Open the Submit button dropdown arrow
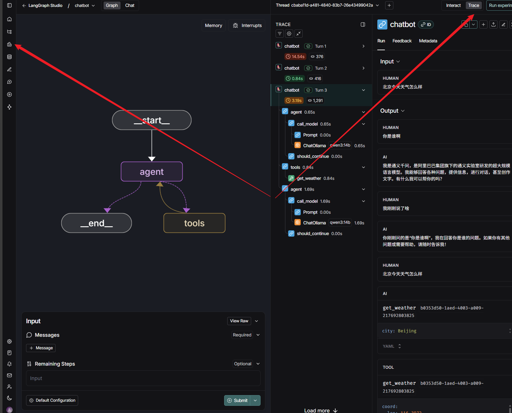 coord(256,400)
